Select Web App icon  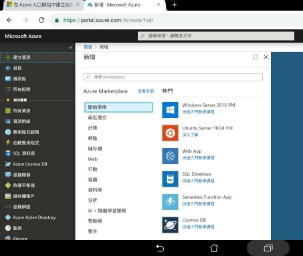click(170, 156)
